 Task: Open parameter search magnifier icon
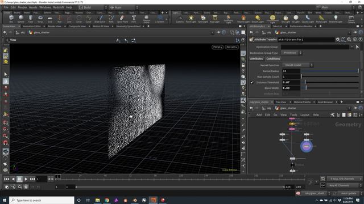click(x=349, y=40)
